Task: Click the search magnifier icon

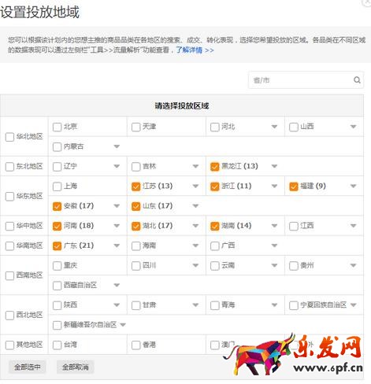Action: pyautogui.click(x=357, y=79)
